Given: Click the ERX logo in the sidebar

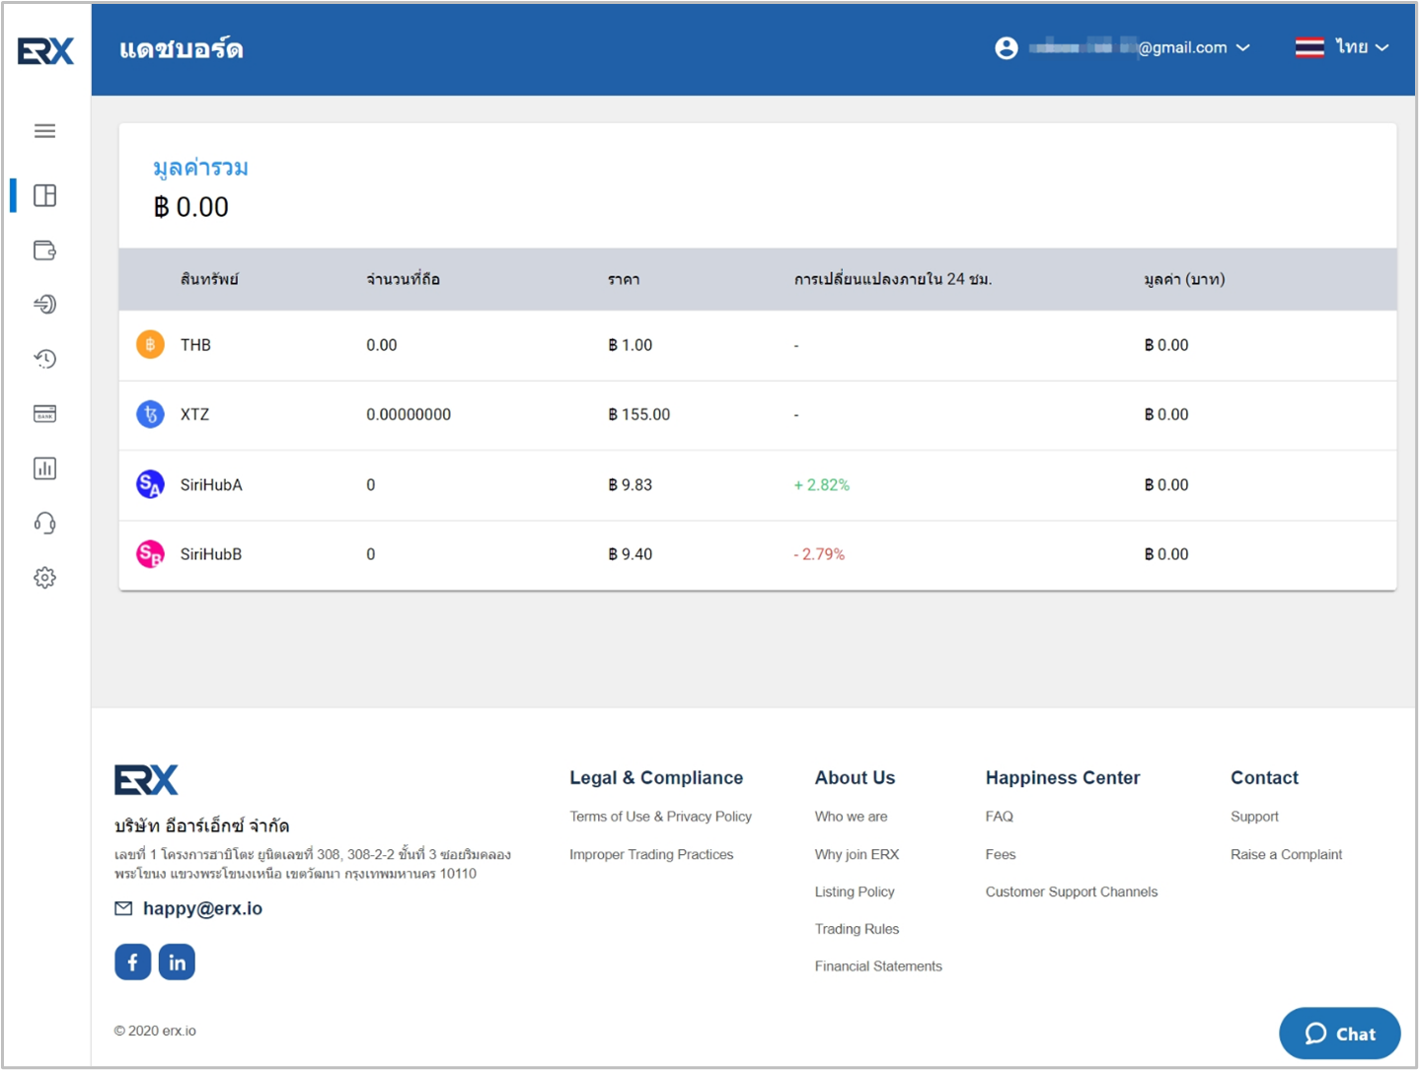Looking at the screenshot, I should tap(45, 50).
